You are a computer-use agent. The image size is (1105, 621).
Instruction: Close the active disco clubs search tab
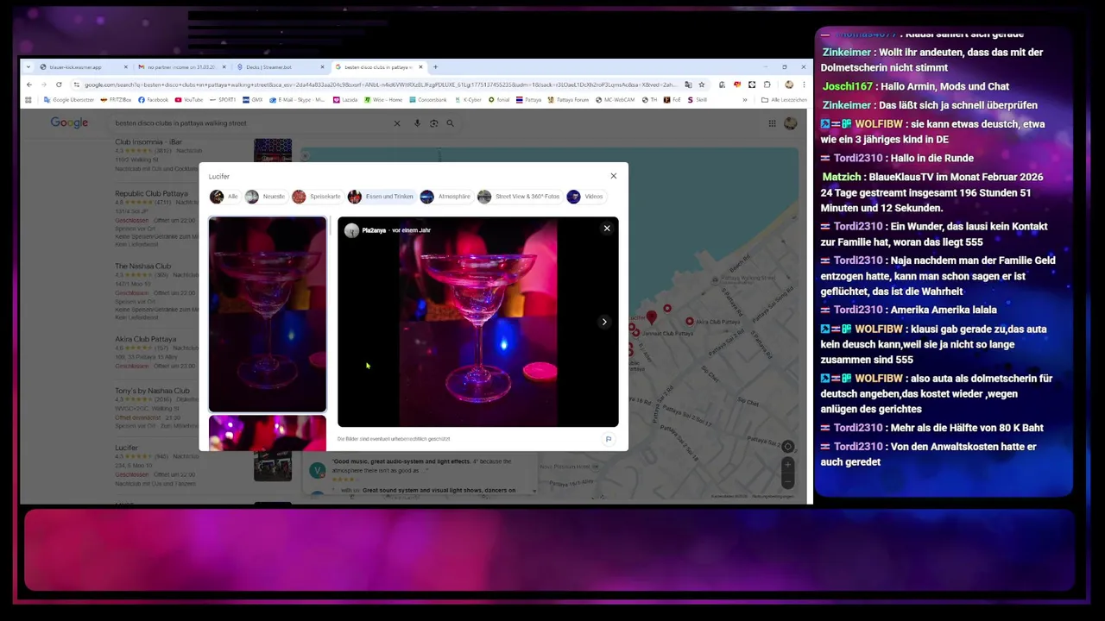click(420, 66)
